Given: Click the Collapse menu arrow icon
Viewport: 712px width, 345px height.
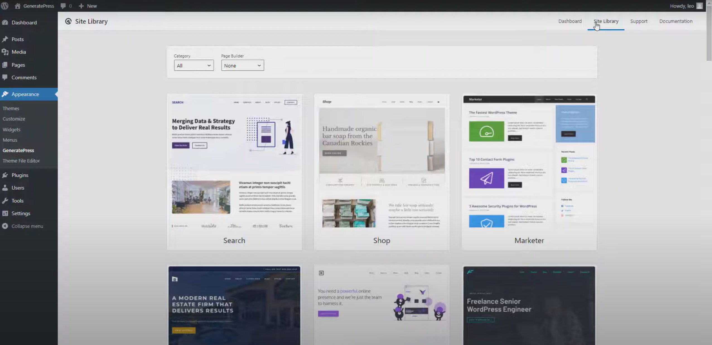Looking at the screenshot, I should (5, 226).
